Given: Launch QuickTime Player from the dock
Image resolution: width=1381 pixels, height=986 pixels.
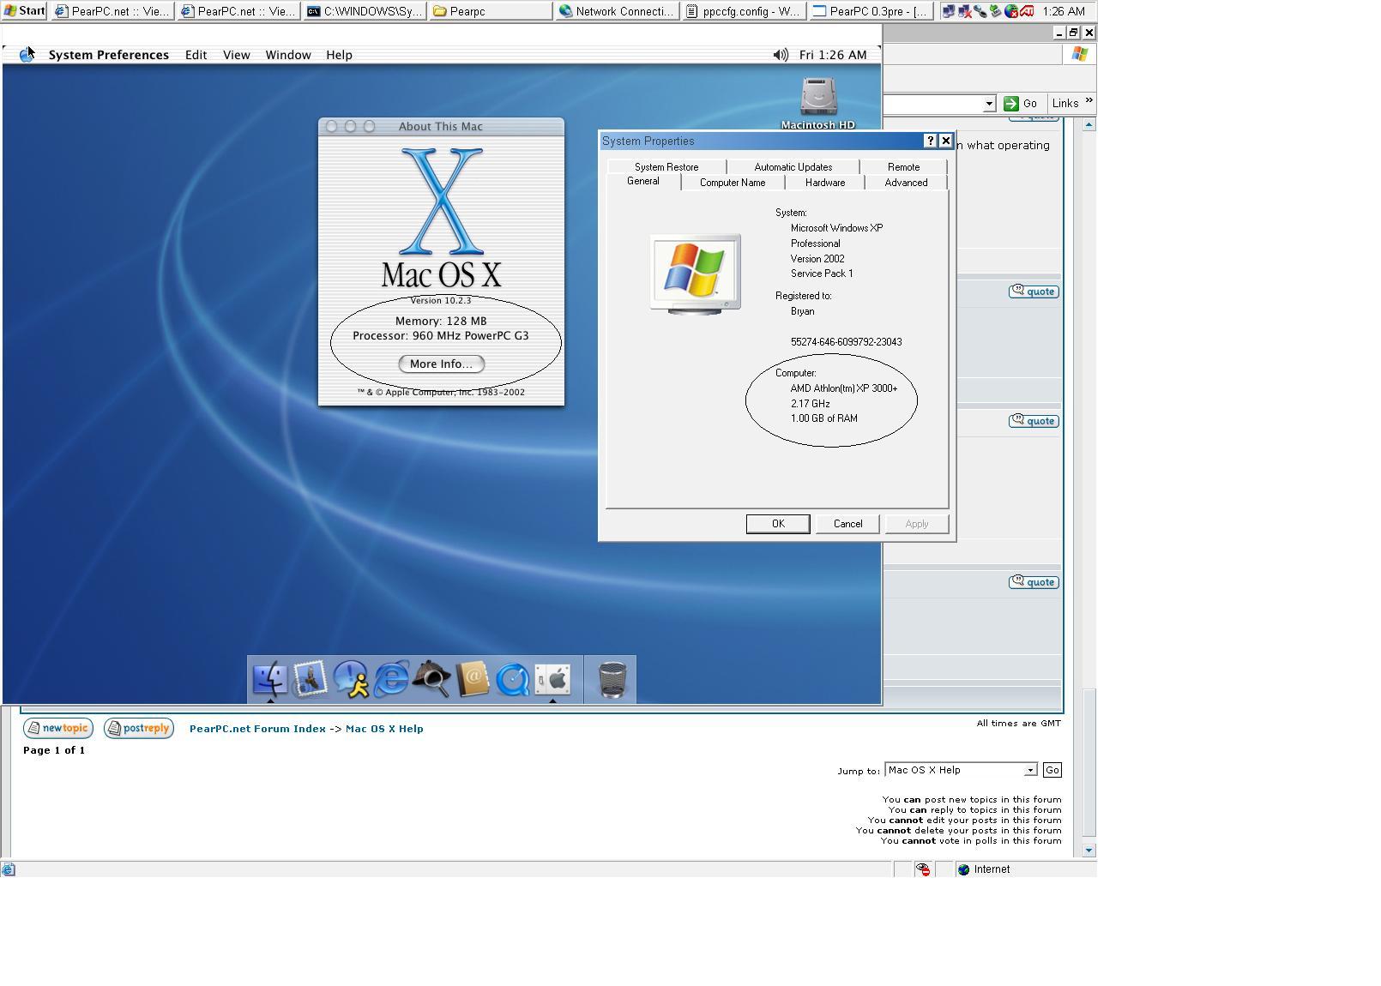Looking at the screenshot, I should (513, 679).
